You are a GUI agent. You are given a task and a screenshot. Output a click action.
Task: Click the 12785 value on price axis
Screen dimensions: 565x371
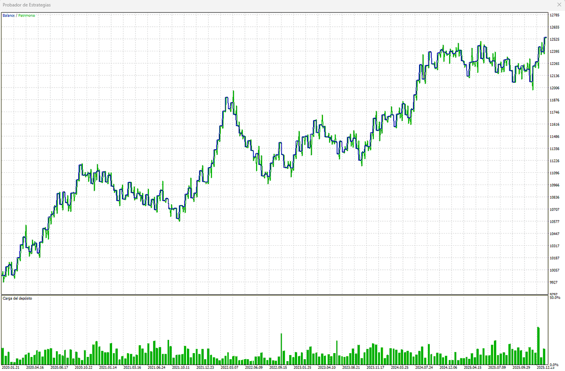[554, 15]
